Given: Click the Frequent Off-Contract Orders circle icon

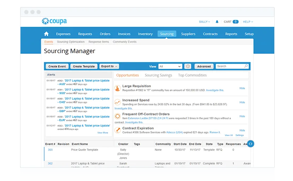Looking at the screenshot, I should pos(118,116).
